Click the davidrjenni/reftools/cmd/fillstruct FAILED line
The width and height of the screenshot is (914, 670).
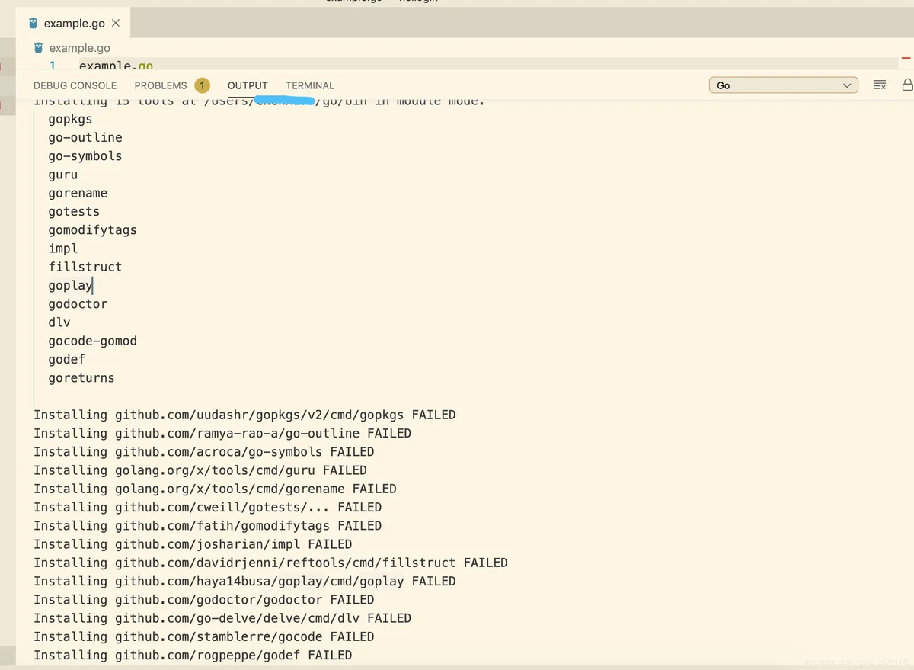coord(270,563)
